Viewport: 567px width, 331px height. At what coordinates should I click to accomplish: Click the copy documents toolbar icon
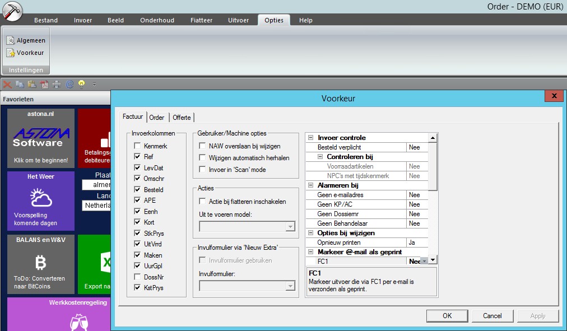click(20, 85)
